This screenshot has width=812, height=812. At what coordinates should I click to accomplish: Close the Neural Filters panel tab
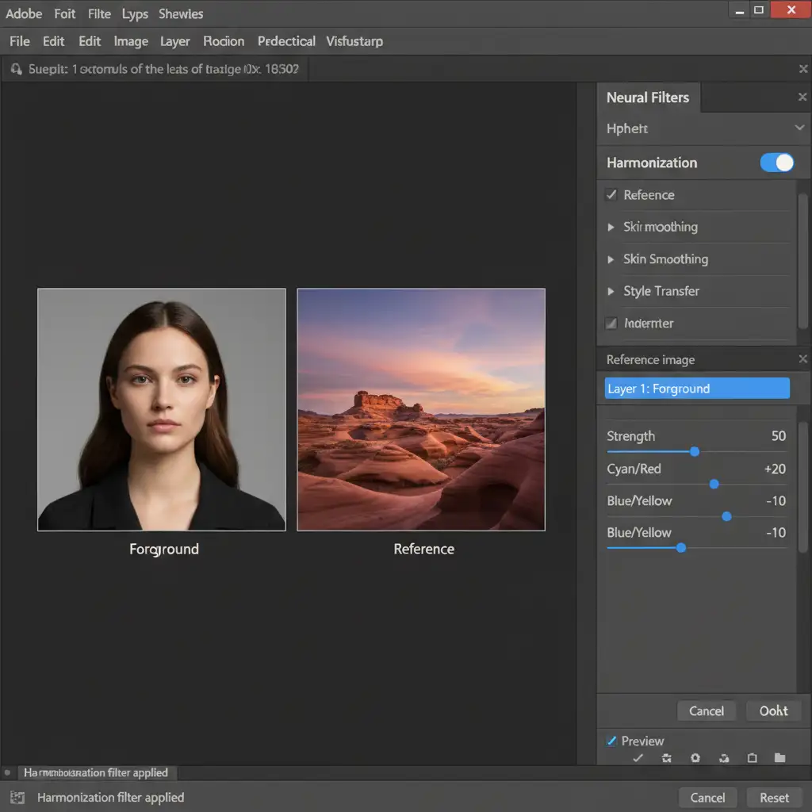click(x=802, y=98)
